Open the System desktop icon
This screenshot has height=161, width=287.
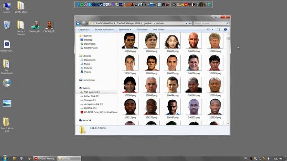pos(7,8)
